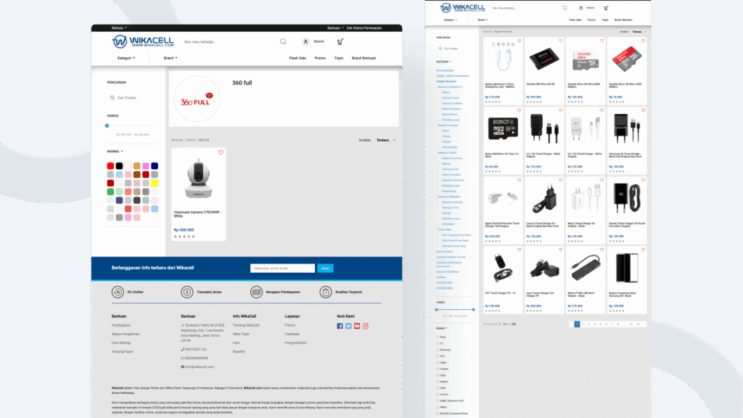Click the Masuk user avatar icon in left page
The height and width of the screenshot is (418, 743).
(305, 41)
